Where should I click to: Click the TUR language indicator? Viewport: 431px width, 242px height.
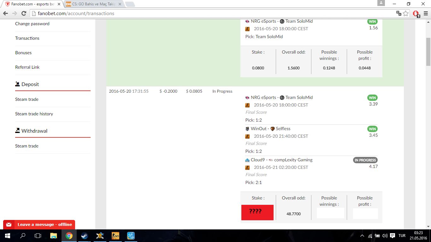[402, 236]
